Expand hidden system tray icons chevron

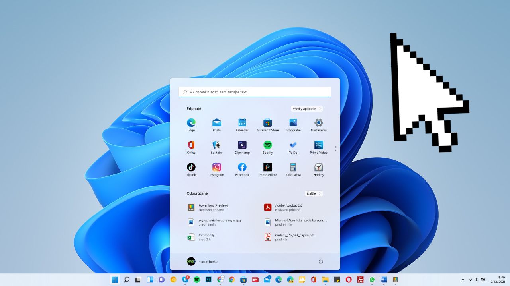[463, 280]
